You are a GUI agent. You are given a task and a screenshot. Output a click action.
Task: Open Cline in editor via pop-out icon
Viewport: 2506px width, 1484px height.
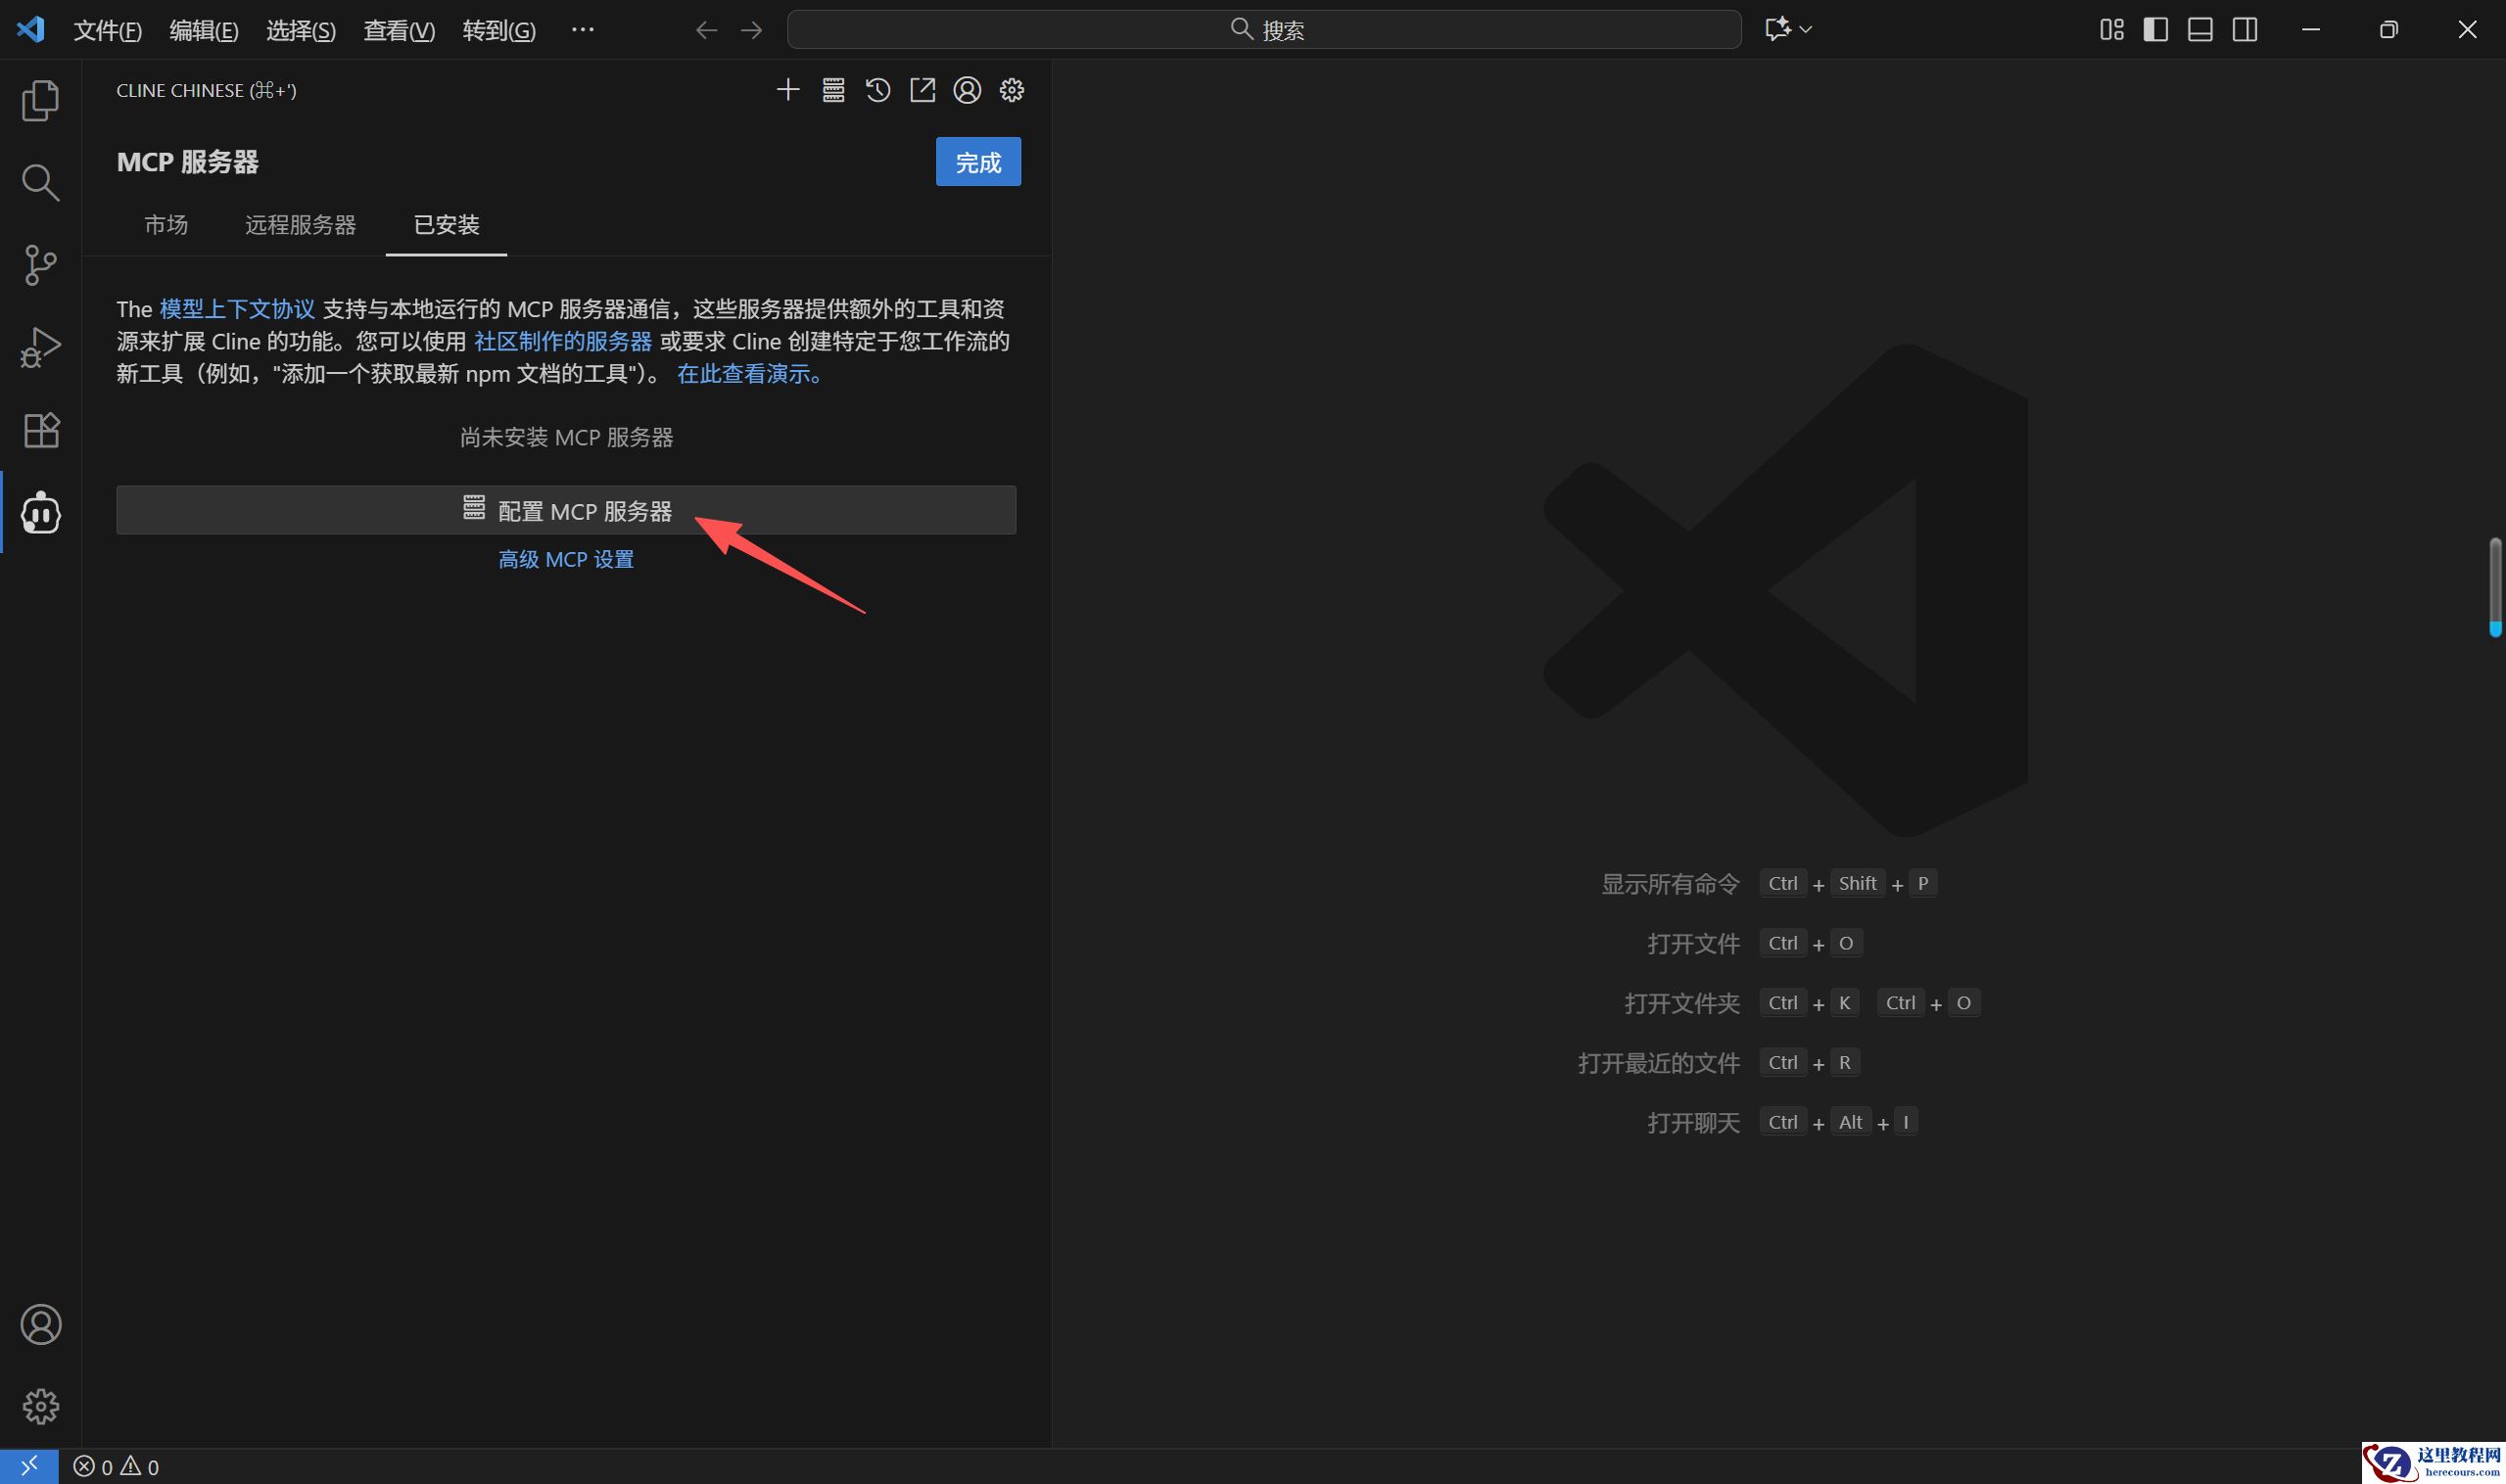point(922,90)
